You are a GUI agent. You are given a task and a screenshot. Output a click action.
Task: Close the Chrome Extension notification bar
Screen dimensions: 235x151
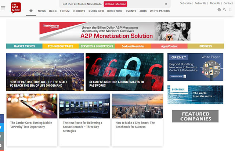[166, 4]
